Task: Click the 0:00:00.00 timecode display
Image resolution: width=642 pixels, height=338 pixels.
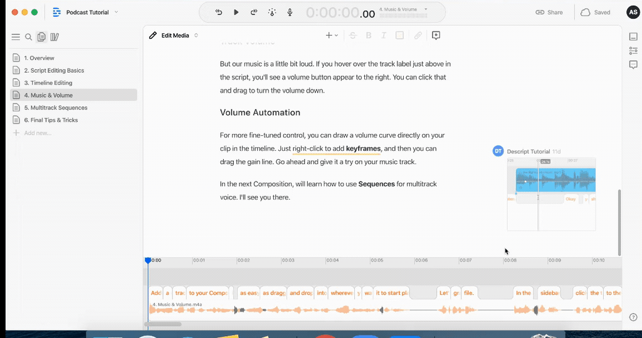Action: (340, 13)
